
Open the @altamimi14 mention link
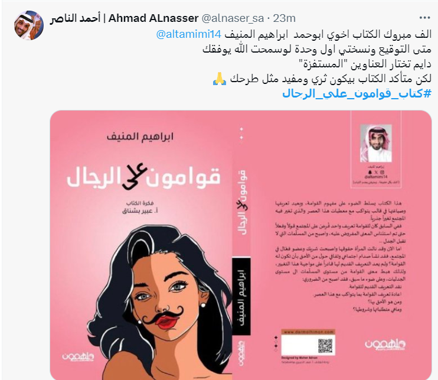189,34
